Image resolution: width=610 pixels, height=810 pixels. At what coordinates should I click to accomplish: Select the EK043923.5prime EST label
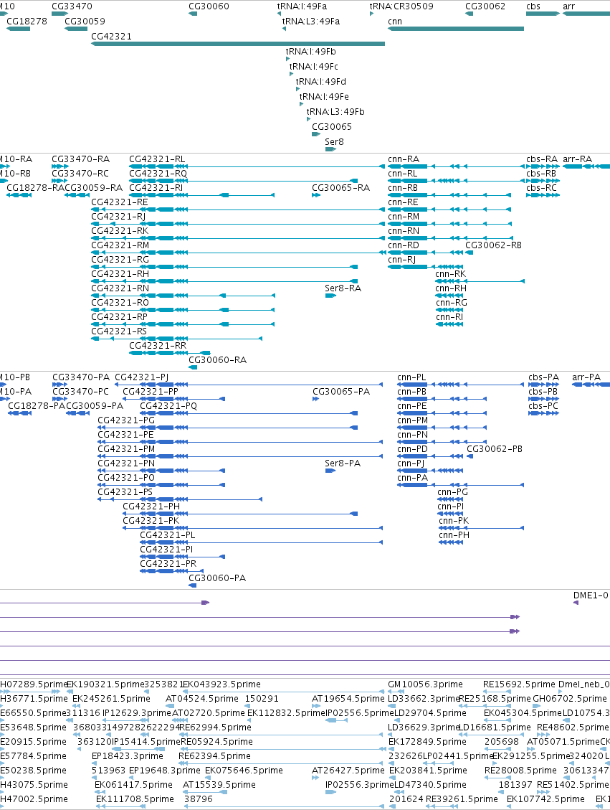point(222,684)
